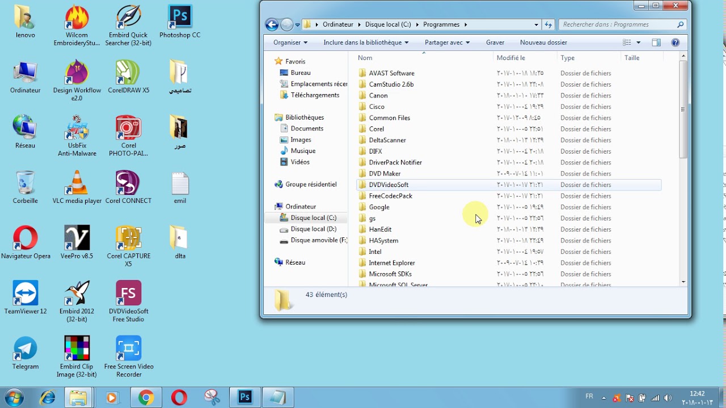
Task: Go back with the Back arrow button
Action: coord(272,24)
